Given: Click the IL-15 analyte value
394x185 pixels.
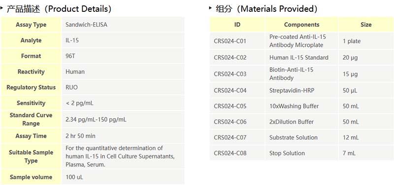Looking at the screenshot, I should point(72,40).
